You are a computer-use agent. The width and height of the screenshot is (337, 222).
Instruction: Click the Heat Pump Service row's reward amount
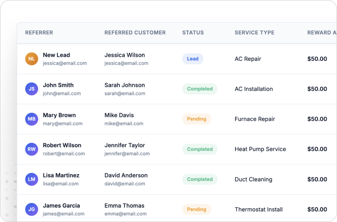coord(317,150)
